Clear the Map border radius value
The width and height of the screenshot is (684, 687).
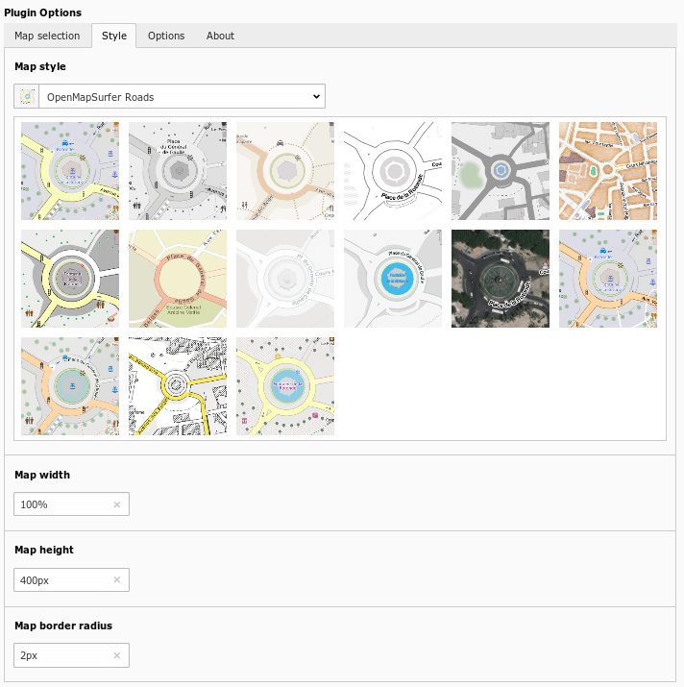117,655
